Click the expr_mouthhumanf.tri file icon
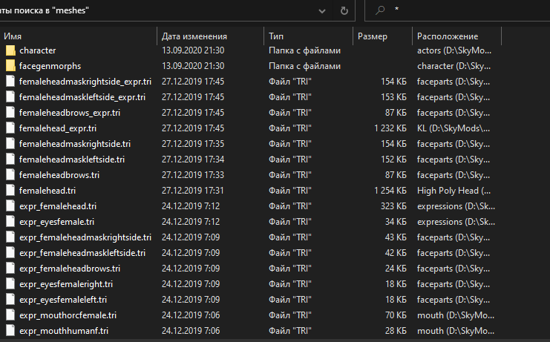Viewport: 550px width, 342px height. (10, 331)
